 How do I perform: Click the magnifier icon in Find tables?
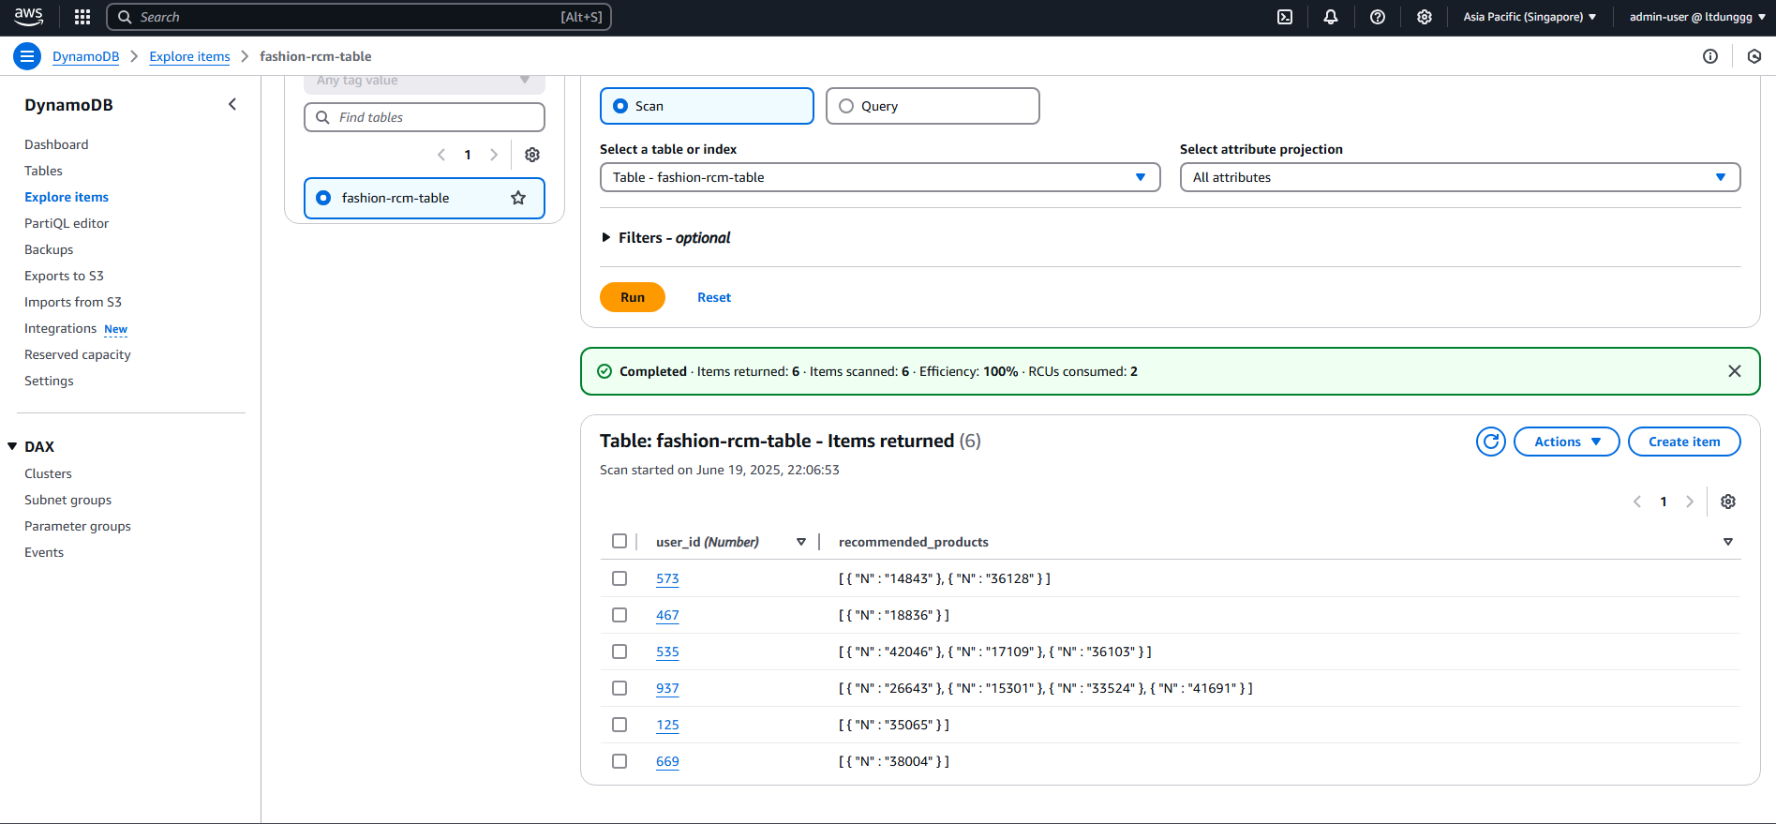coord(322,117)
